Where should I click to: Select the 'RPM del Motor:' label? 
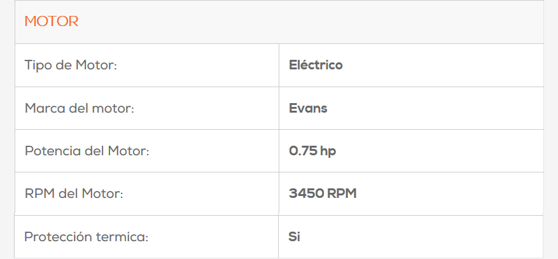(x=73, y=194)
